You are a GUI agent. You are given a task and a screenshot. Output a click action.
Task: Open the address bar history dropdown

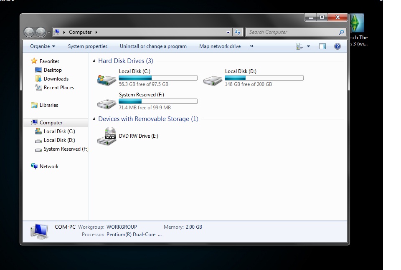228,33
